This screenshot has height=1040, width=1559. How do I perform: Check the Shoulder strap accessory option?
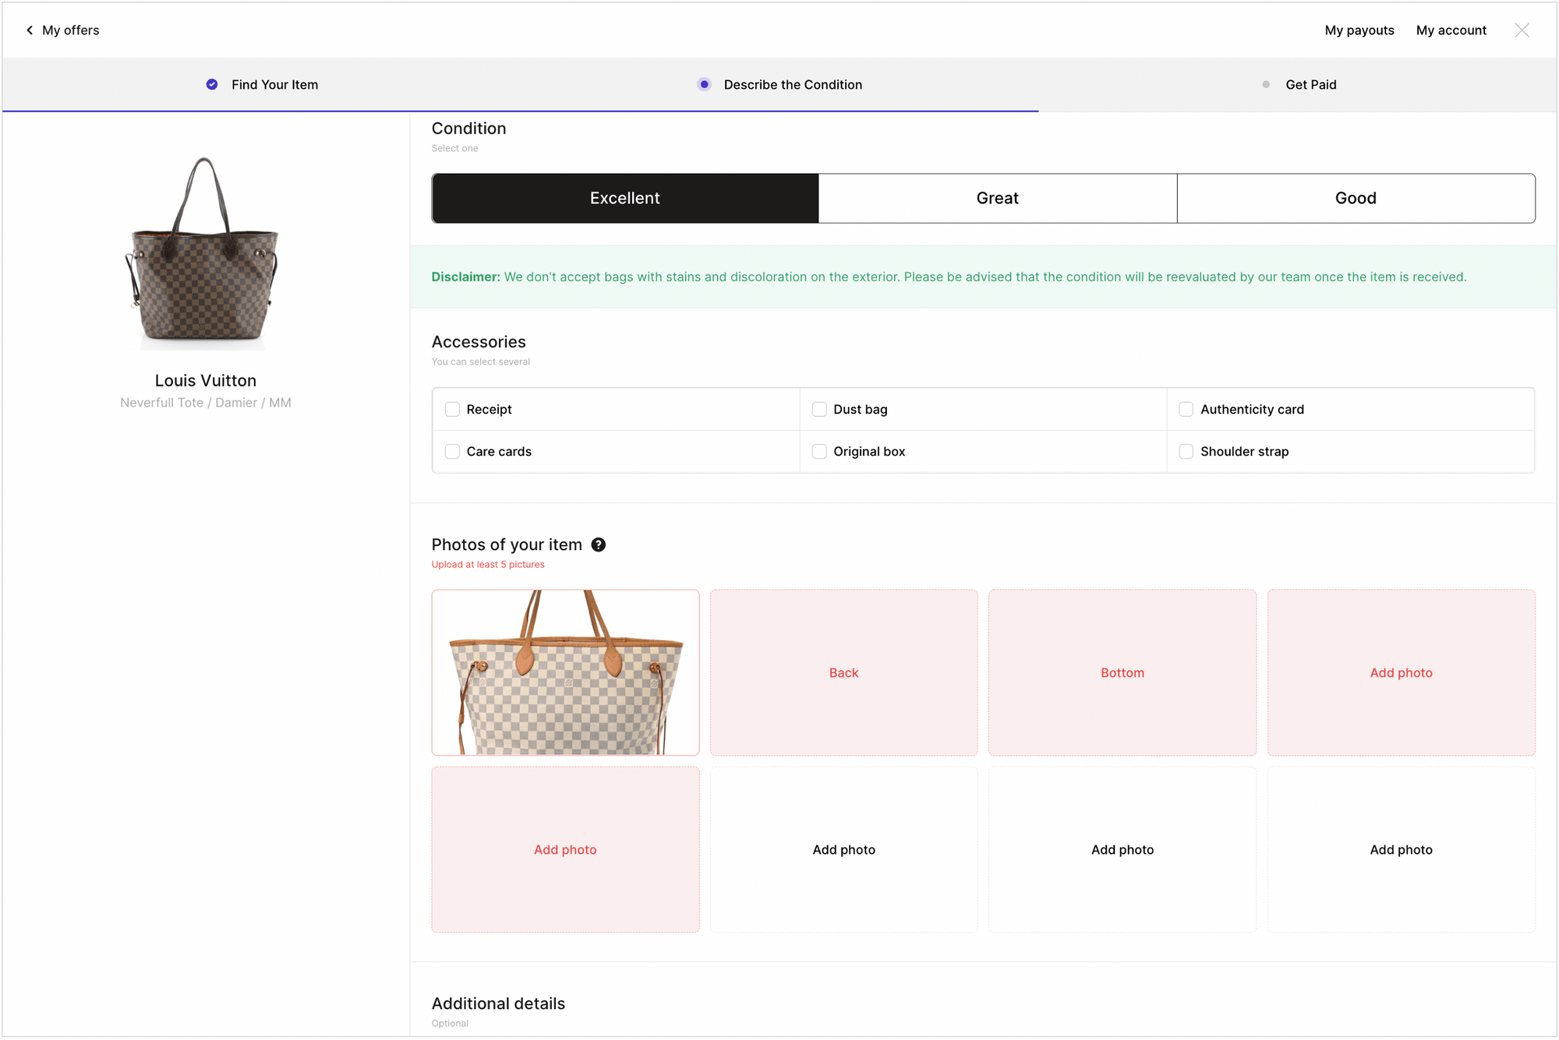1186,451
